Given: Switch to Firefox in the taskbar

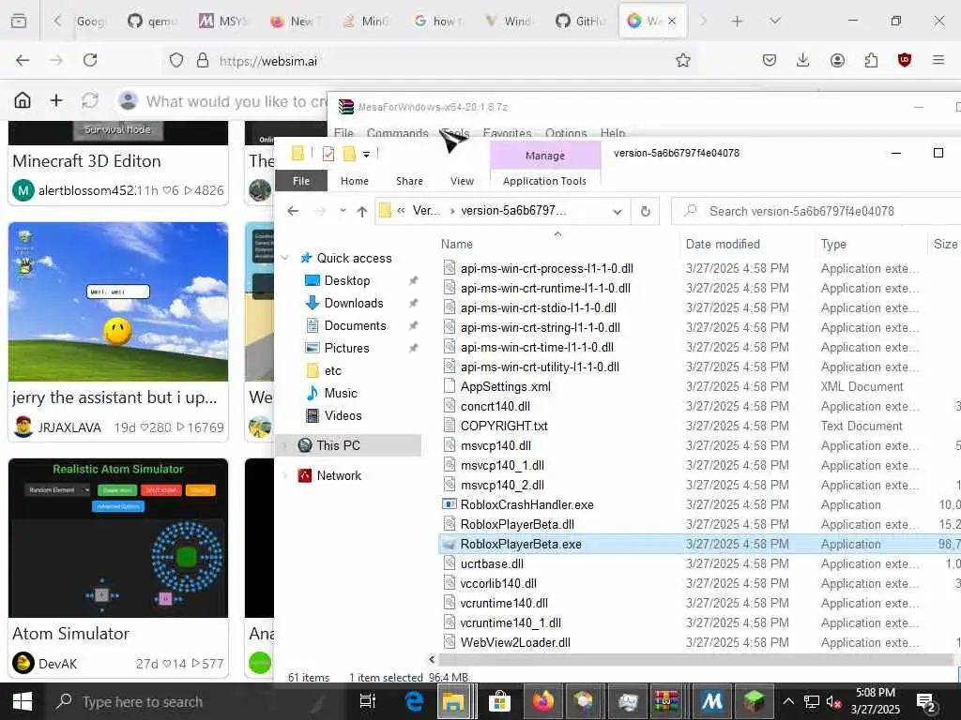Looking at the screenshot, I should [542, 701].
